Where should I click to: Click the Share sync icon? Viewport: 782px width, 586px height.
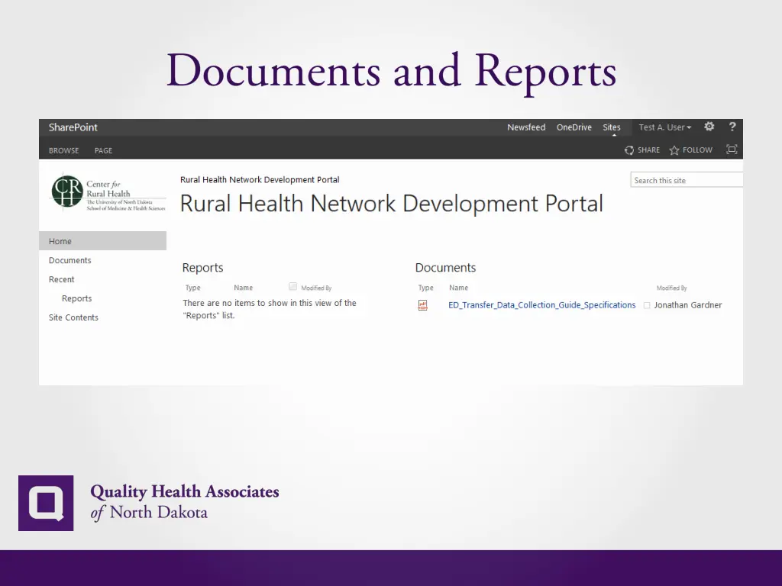pos(629,150)
